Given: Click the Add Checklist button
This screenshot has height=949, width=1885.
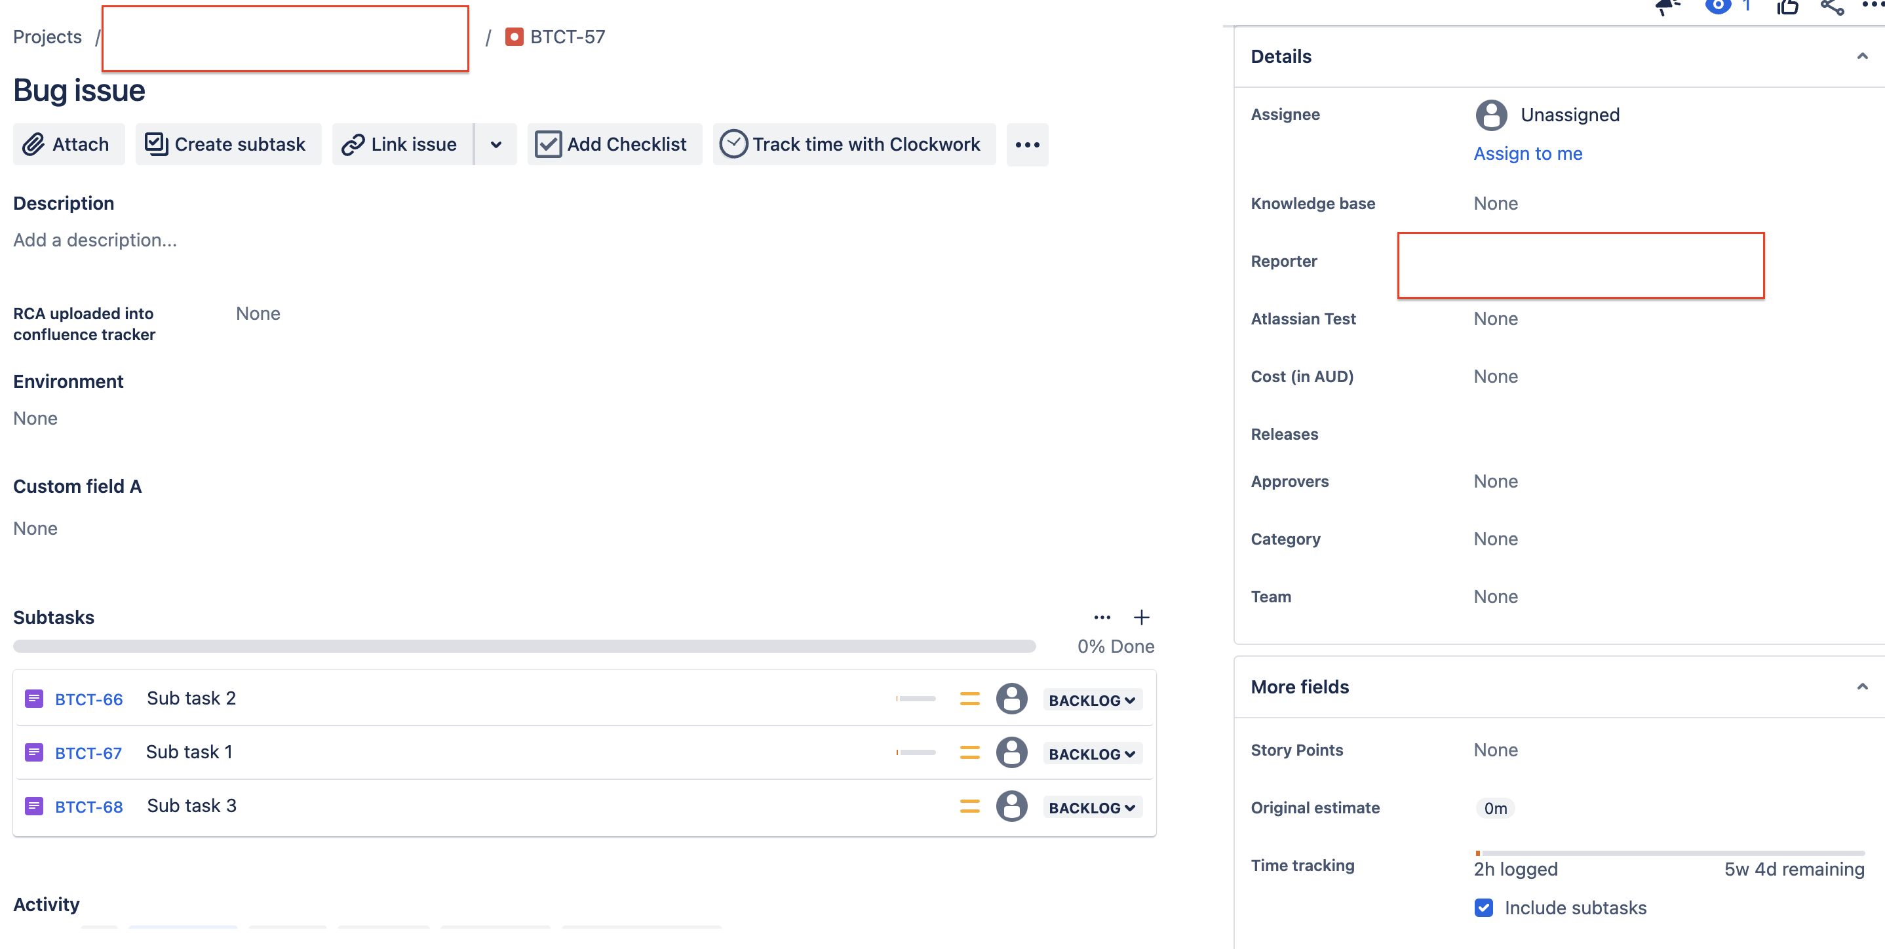Looking at the screenshot, I should pos(613,144).
